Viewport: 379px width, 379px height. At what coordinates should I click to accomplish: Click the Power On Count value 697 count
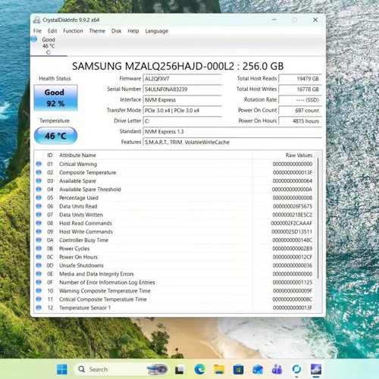[x=300, y=111]
